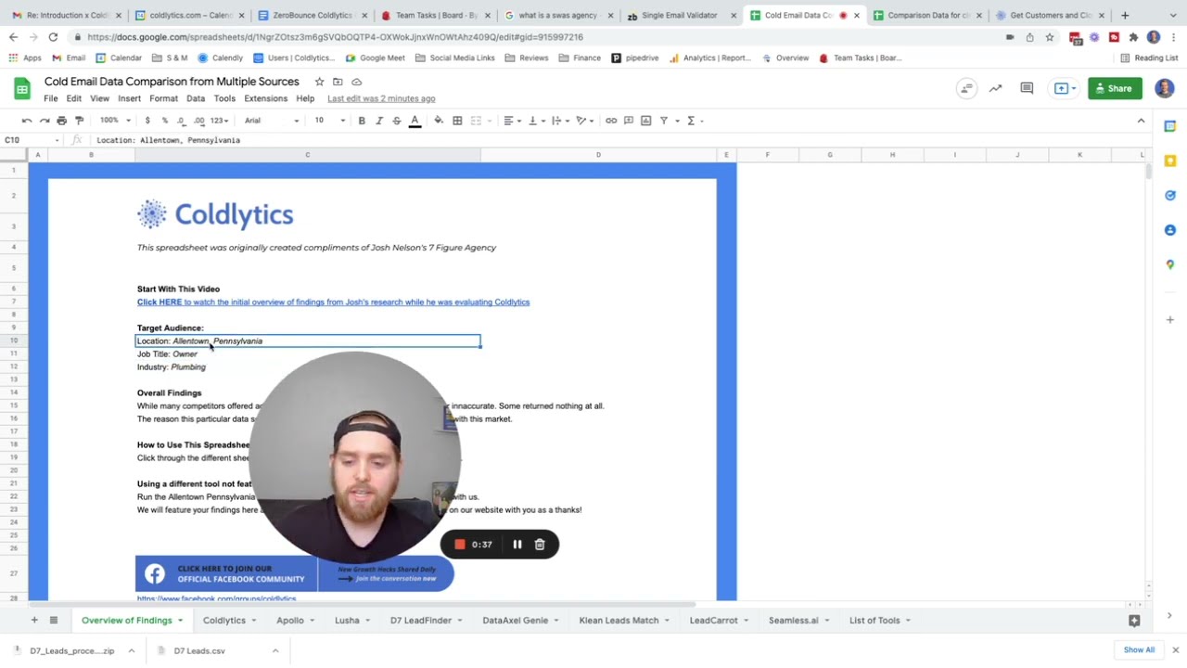
Task: Collapse the toolbar with the up chevron
Action: 1141,121
